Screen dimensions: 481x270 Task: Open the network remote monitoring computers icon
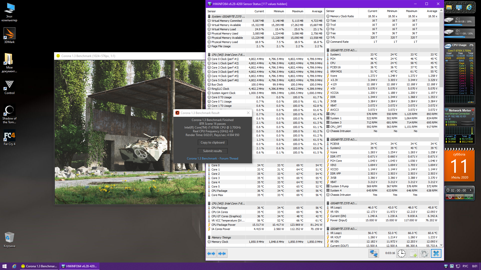[374, 253]
